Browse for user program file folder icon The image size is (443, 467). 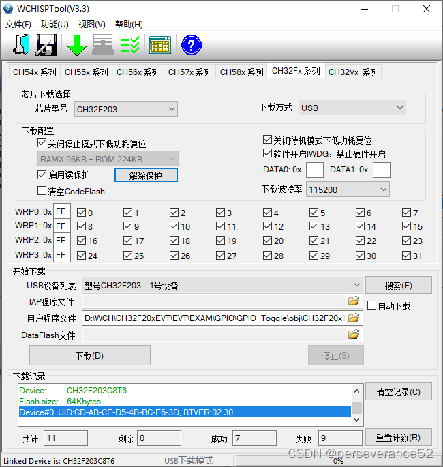pos(354,318)
